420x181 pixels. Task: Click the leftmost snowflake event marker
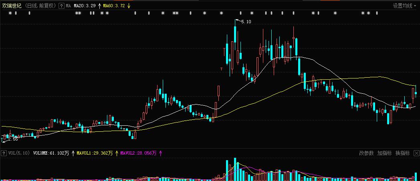click(10, 13)
